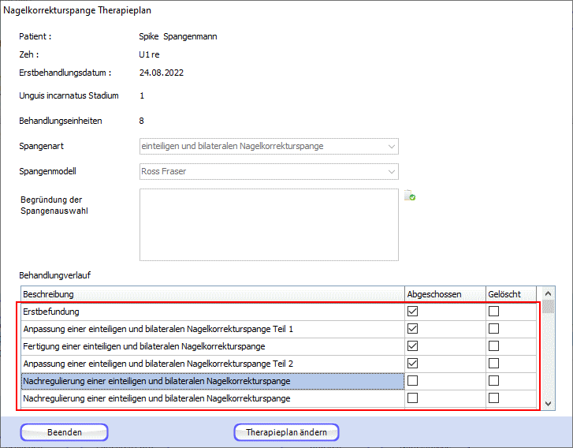Toggle Gelöscht for Anpassung Teil 1 row
Viewport: 573px width, 448px height.
point(493,328)
